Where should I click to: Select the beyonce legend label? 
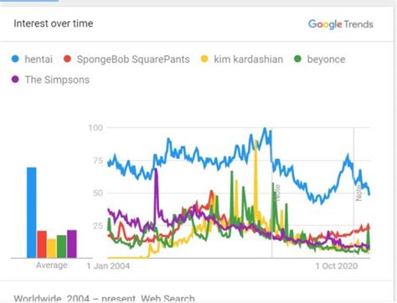pos(326,59)
